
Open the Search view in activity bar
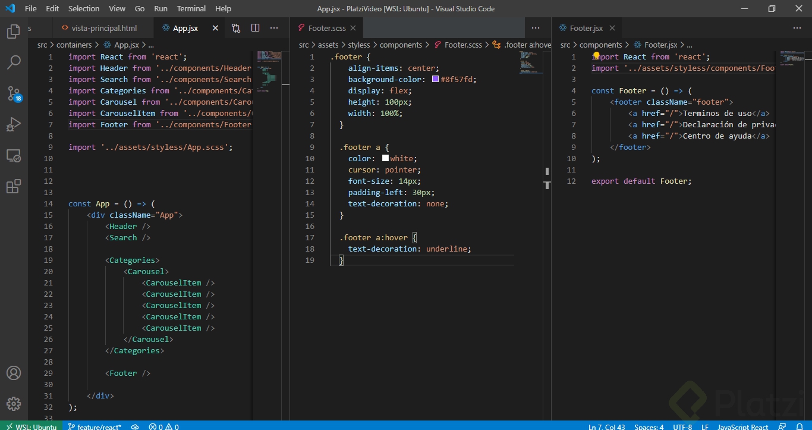[14, 62]
